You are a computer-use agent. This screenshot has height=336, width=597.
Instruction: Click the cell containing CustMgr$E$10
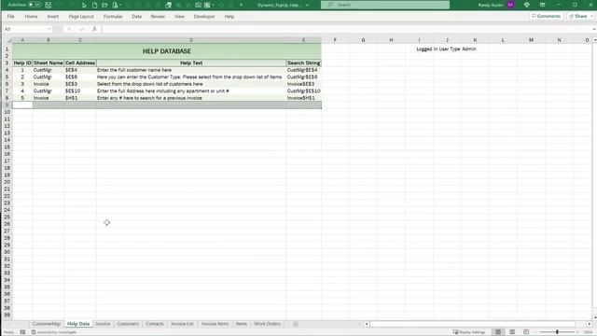tap(303, 91)
